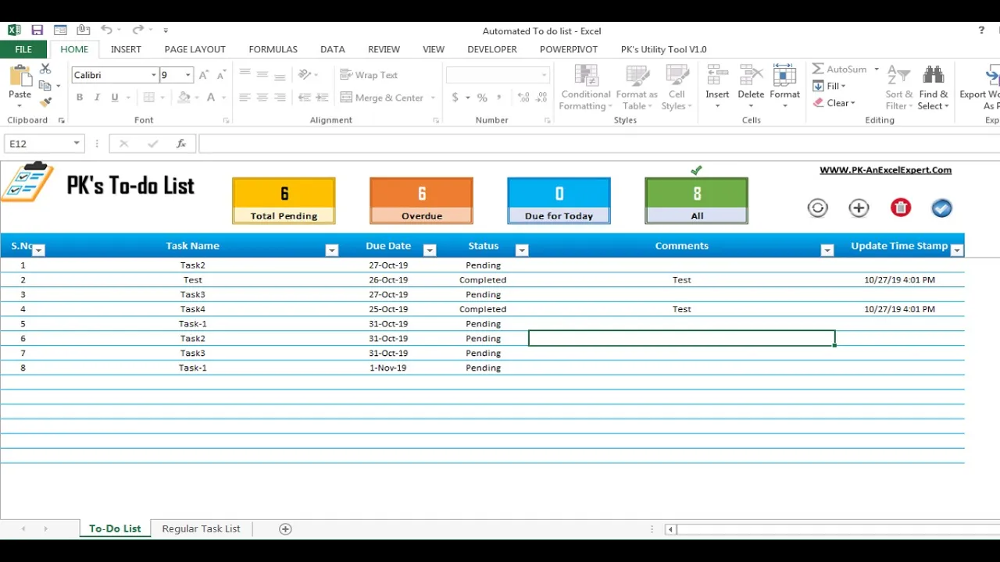Screen dimensions: 1000x562
Task: Click the fill color bucket icon
Action: (x=184, y=98)
